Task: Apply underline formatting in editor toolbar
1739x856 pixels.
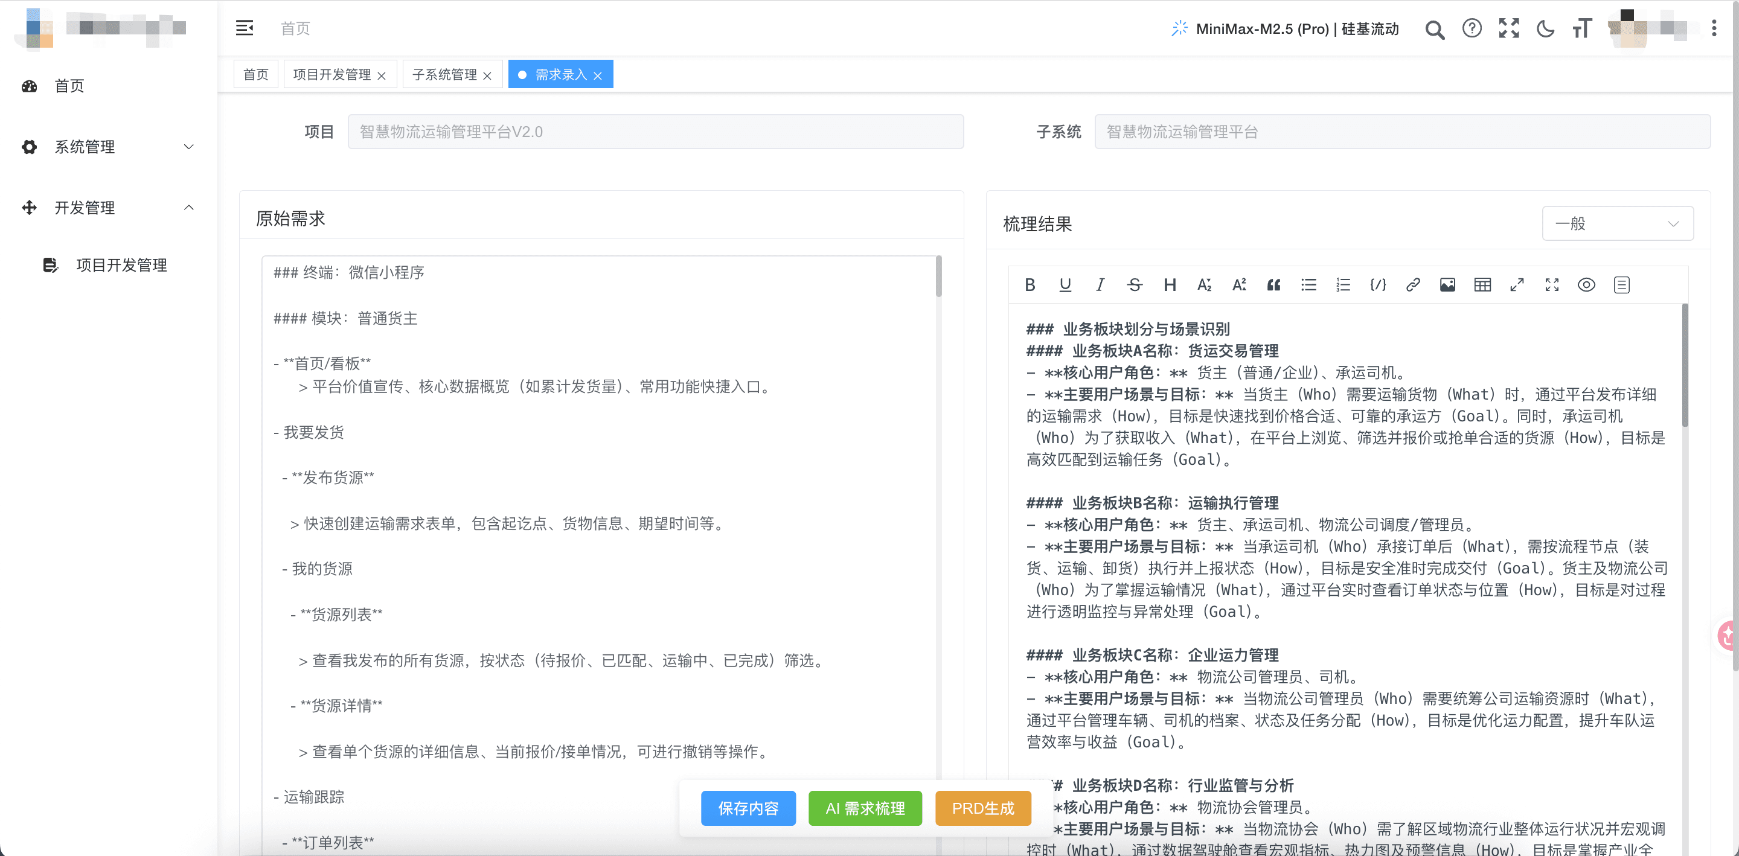Action: 1065,285
